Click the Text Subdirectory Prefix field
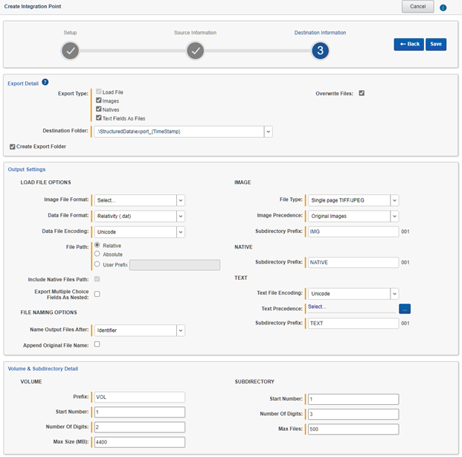Viewport: 462px width, 457px height. pyautogui.click(x=353, y=324)
